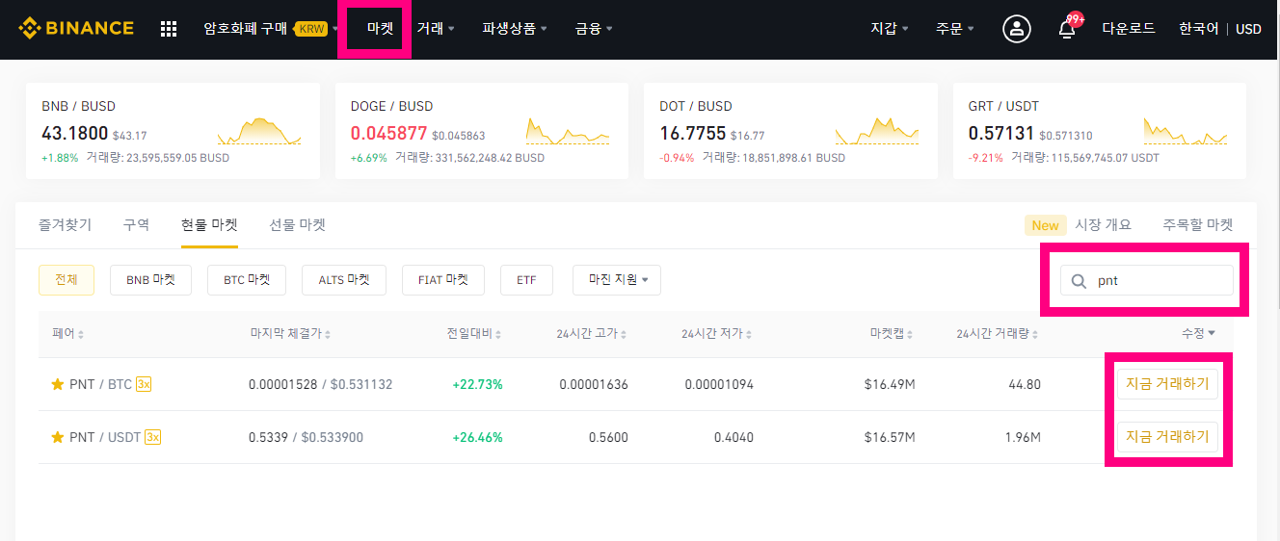Viewport: 1280px width, 541px height.
Task: Expand the 지갑 dropdown
Action: (x=890, y=29)
